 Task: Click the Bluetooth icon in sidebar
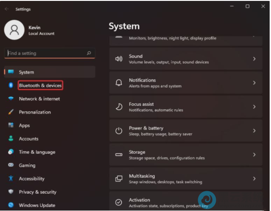coord(11,85)
